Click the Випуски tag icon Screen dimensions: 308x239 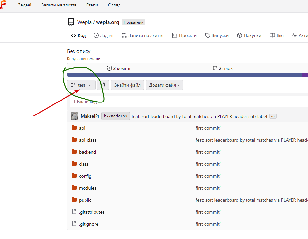point(208,35)
